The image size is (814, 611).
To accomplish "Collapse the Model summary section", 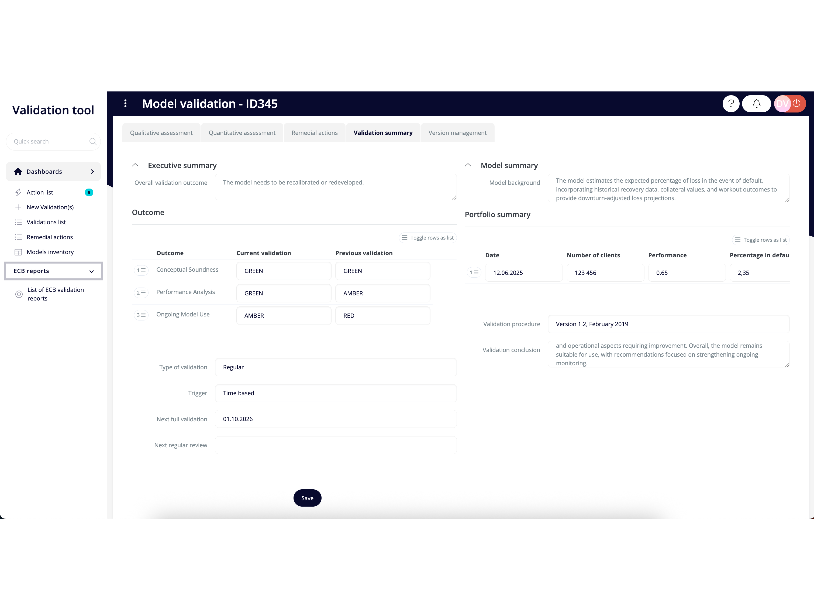I will (468, 165).
